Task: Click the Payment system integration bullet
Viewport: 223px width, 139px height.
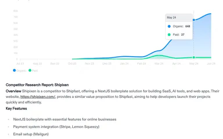Action: coord(56,127)
